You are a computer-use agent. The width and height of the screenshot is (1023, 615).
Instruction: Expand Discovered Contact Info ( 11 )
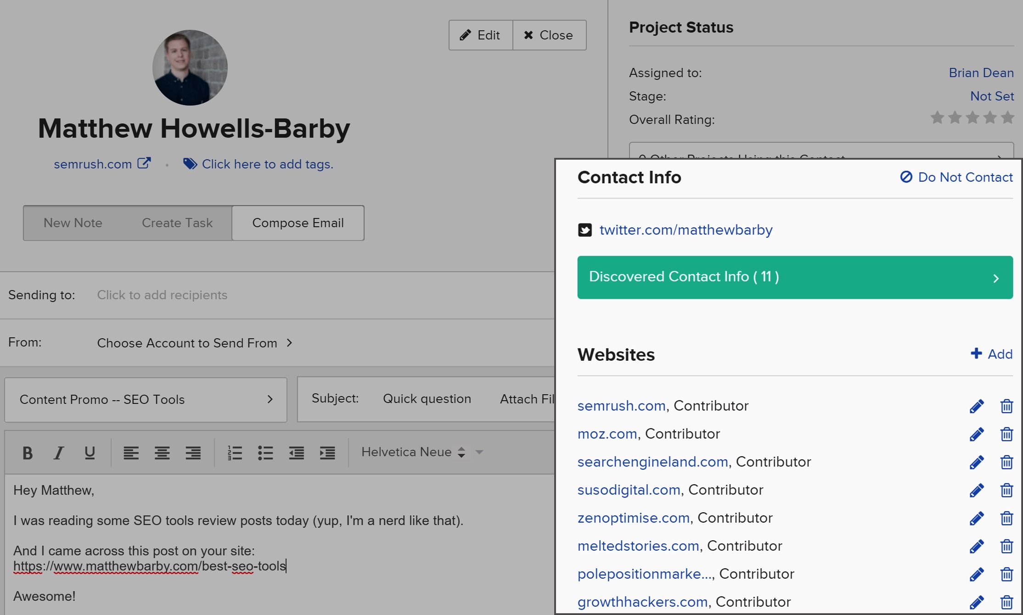tap(795, 277)
